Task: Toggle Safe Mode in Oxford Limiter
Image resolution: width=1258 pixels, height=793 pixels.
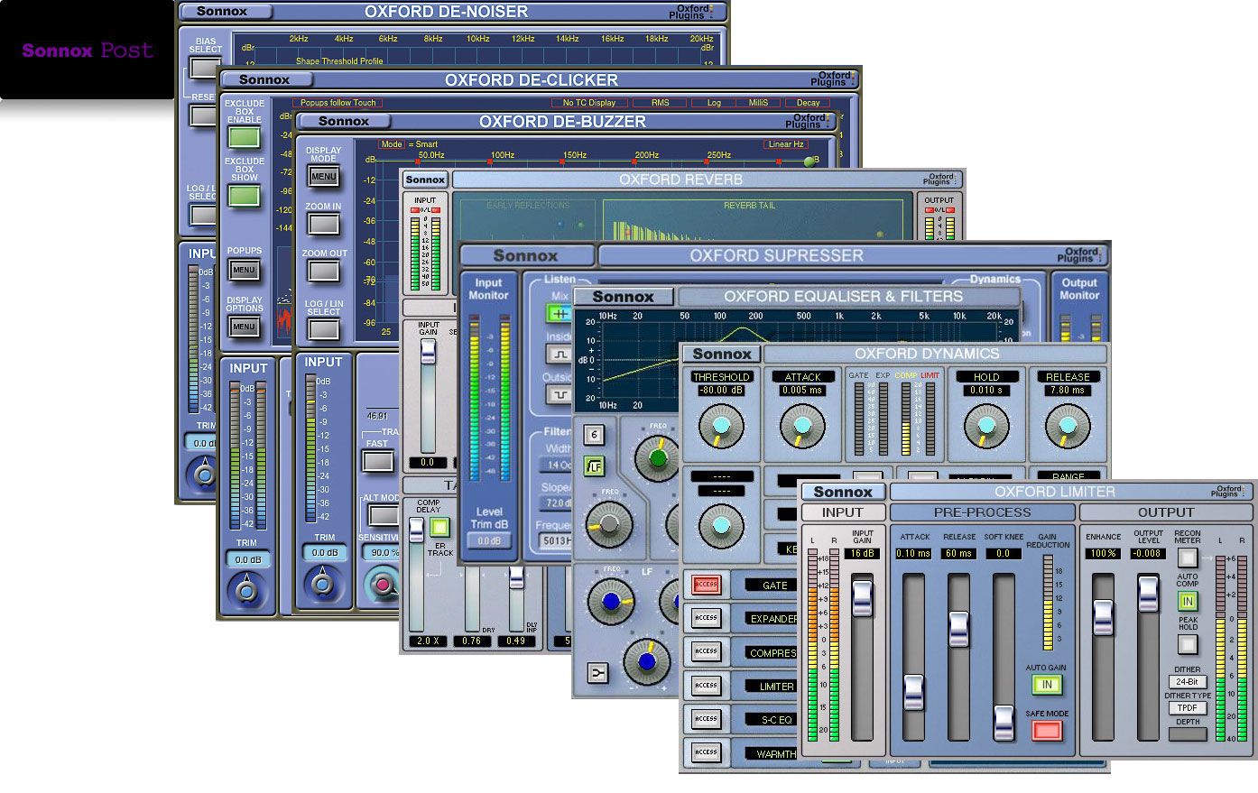Action: click(x=1047, y=731)
